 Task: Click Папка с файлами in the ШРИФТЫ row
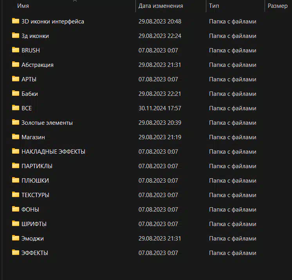click(233, 224)
